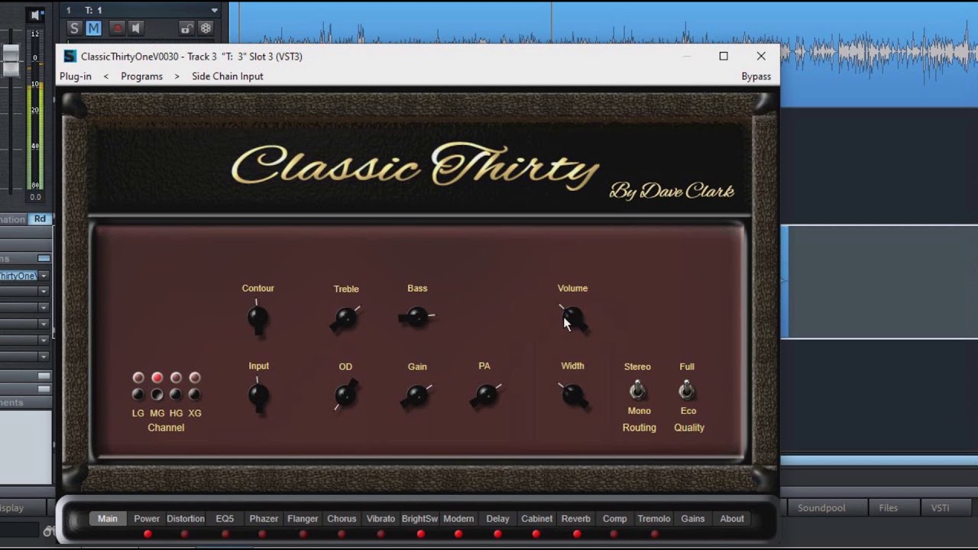Switch to the EQ5 tab
Image resolution: width=978 pixels, height=550 pixels.
[225, 519]
